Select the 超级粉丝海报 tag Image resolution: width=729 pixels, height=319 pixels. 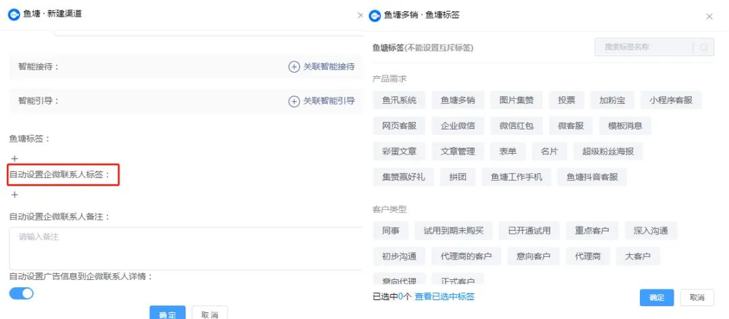click(609, 151)
